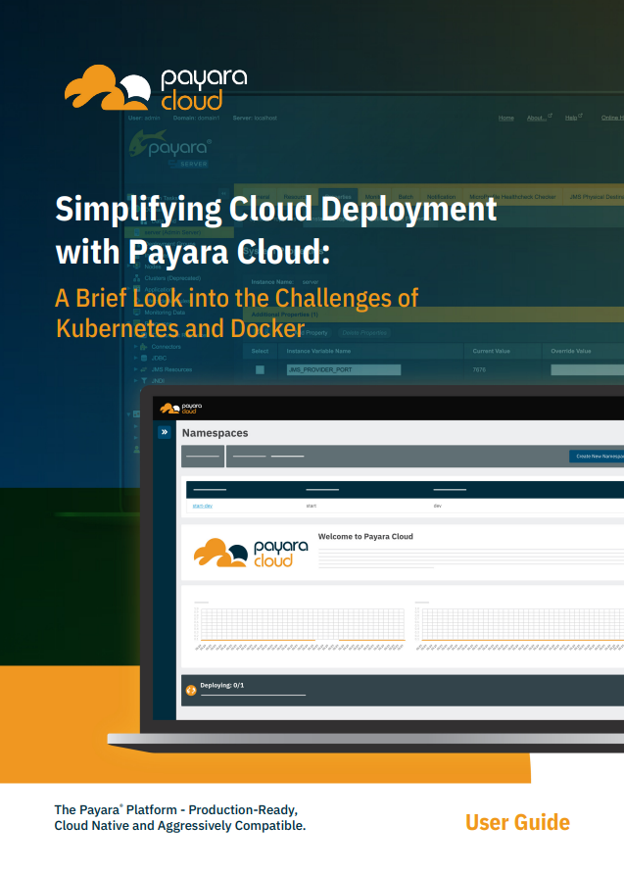Expand the JMS Resources tree node
The image size is (624, 873).
(x=135, y=369)
